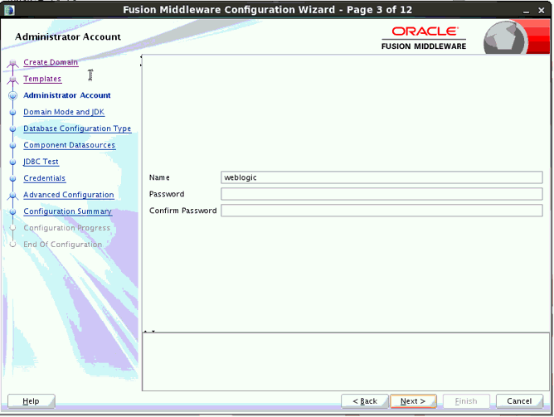Open the JDBC Test step link
The image size is (554, 417).
tap(41, 162)
